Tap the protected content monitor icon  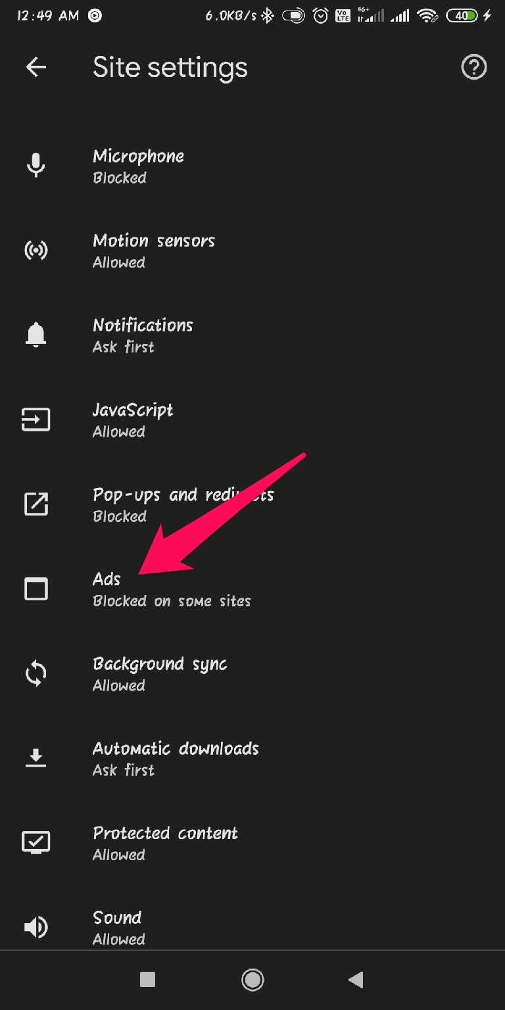(x=36, y=843)
